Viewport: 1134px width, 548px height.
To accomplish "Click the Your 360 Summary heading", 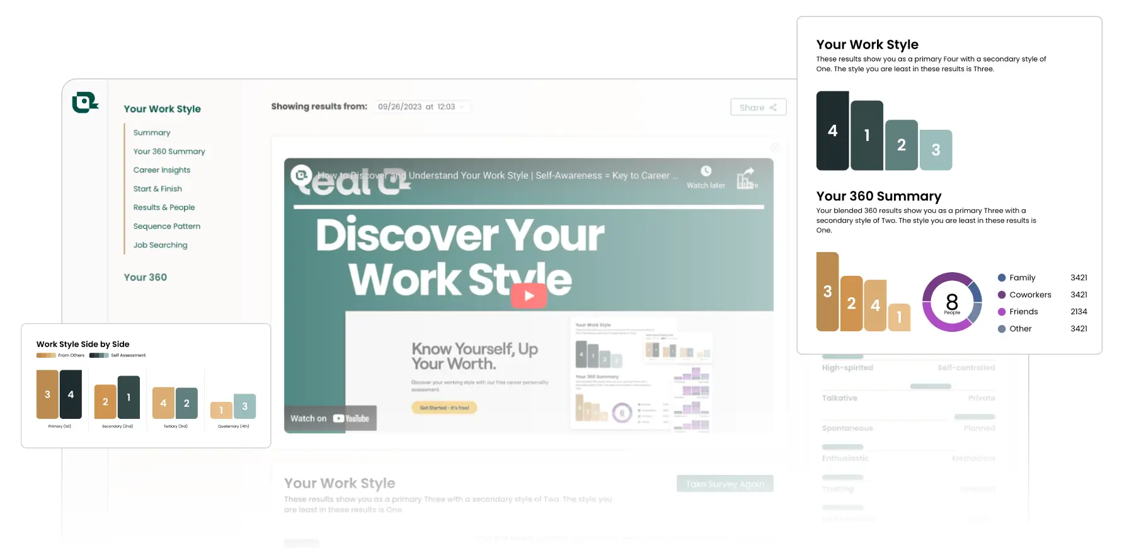I will click(x=879, y=197).
